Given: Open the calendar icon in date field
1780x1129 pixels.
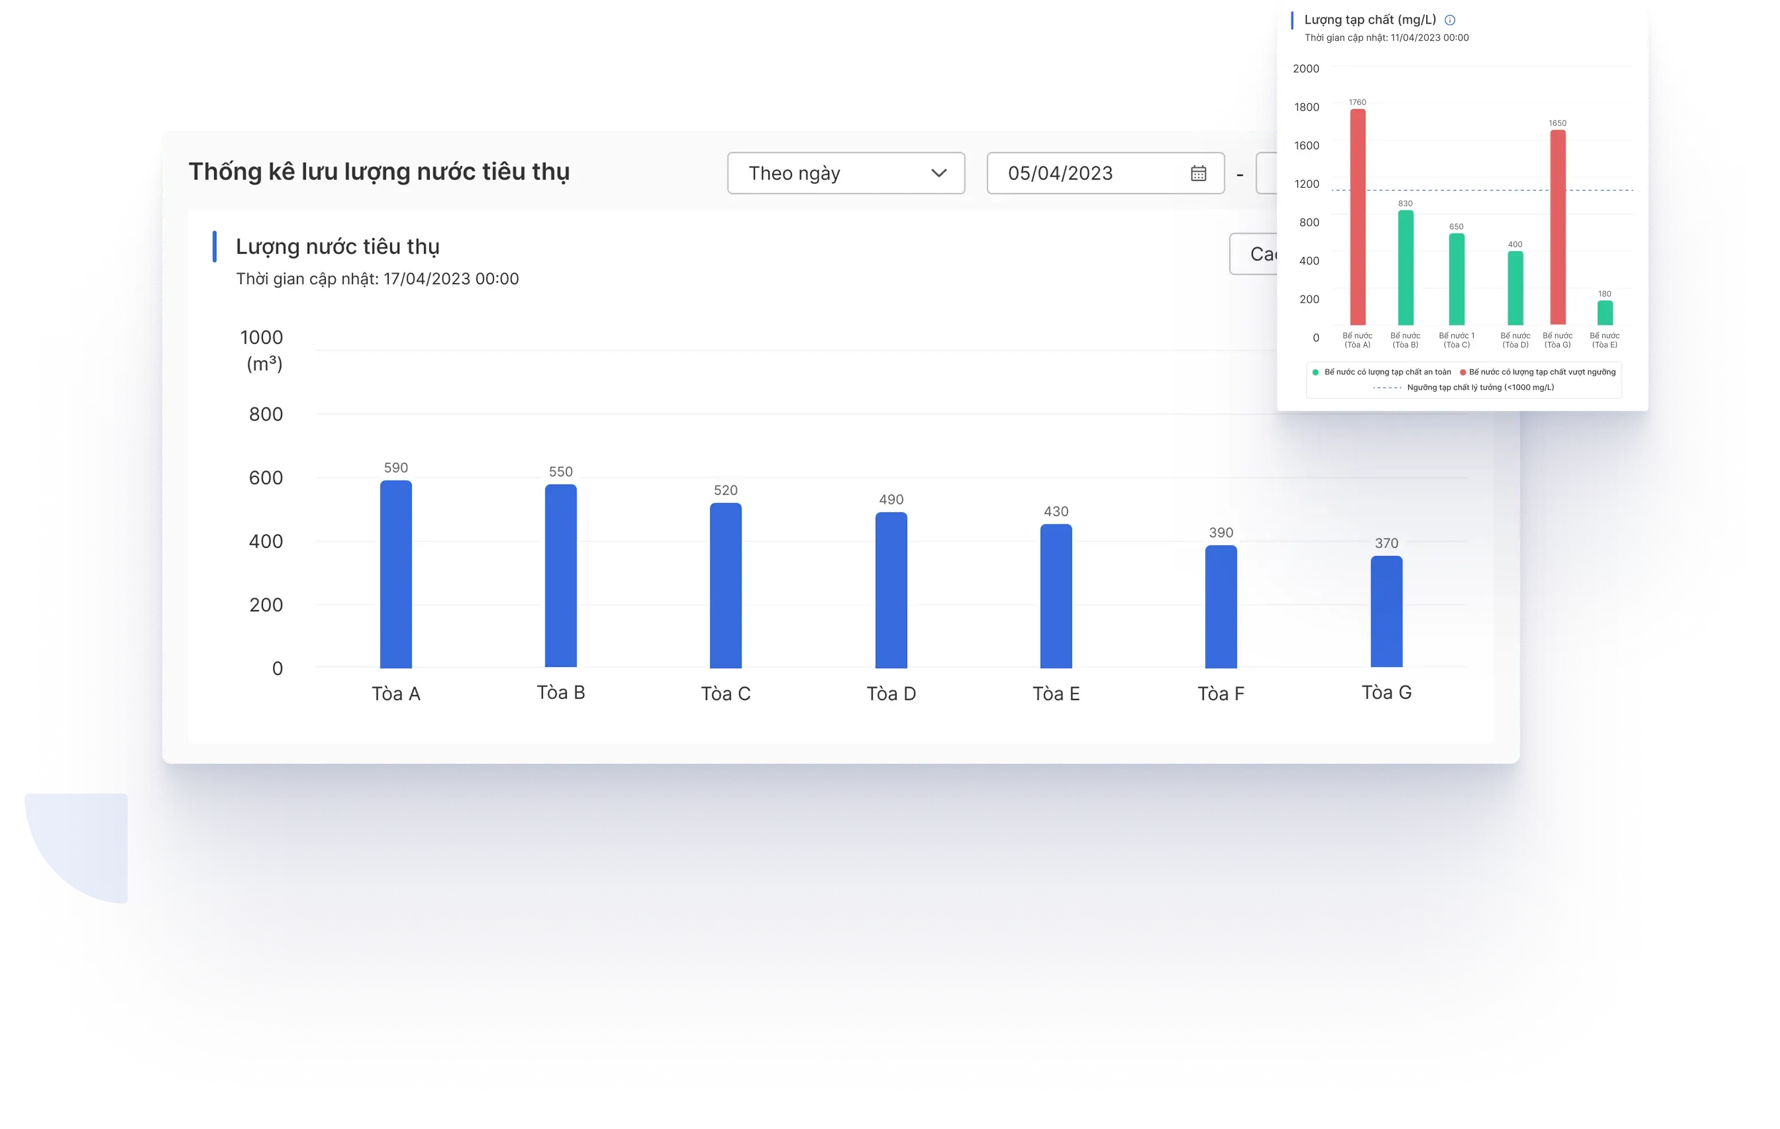Looking at the screenshot, I should (1199, 173).
